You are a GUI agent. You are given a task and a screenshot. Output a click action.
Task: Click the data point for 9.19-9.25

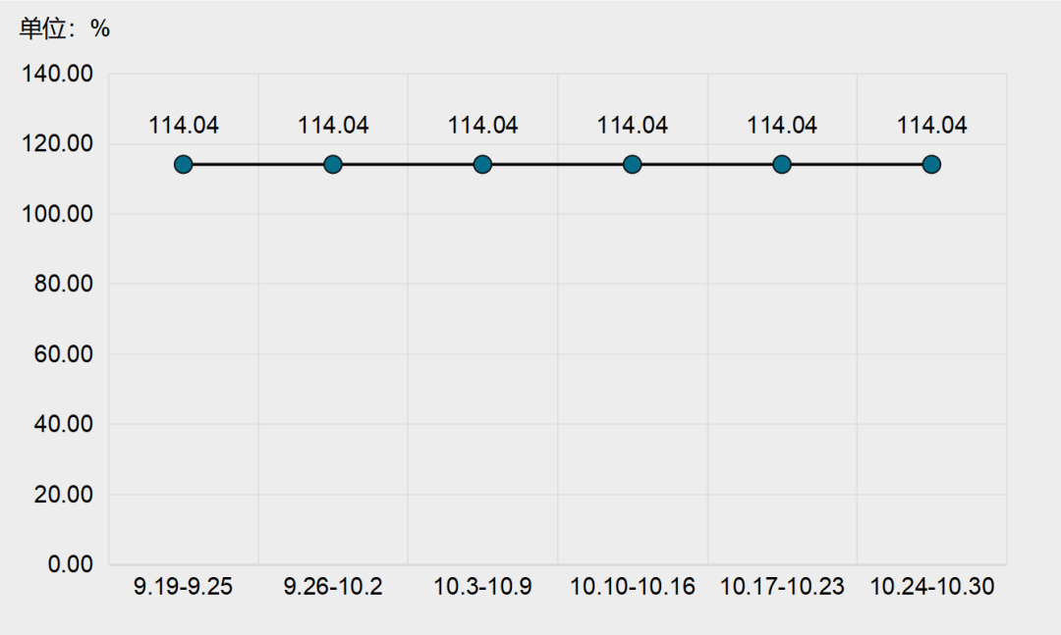[x=184, y=164]
